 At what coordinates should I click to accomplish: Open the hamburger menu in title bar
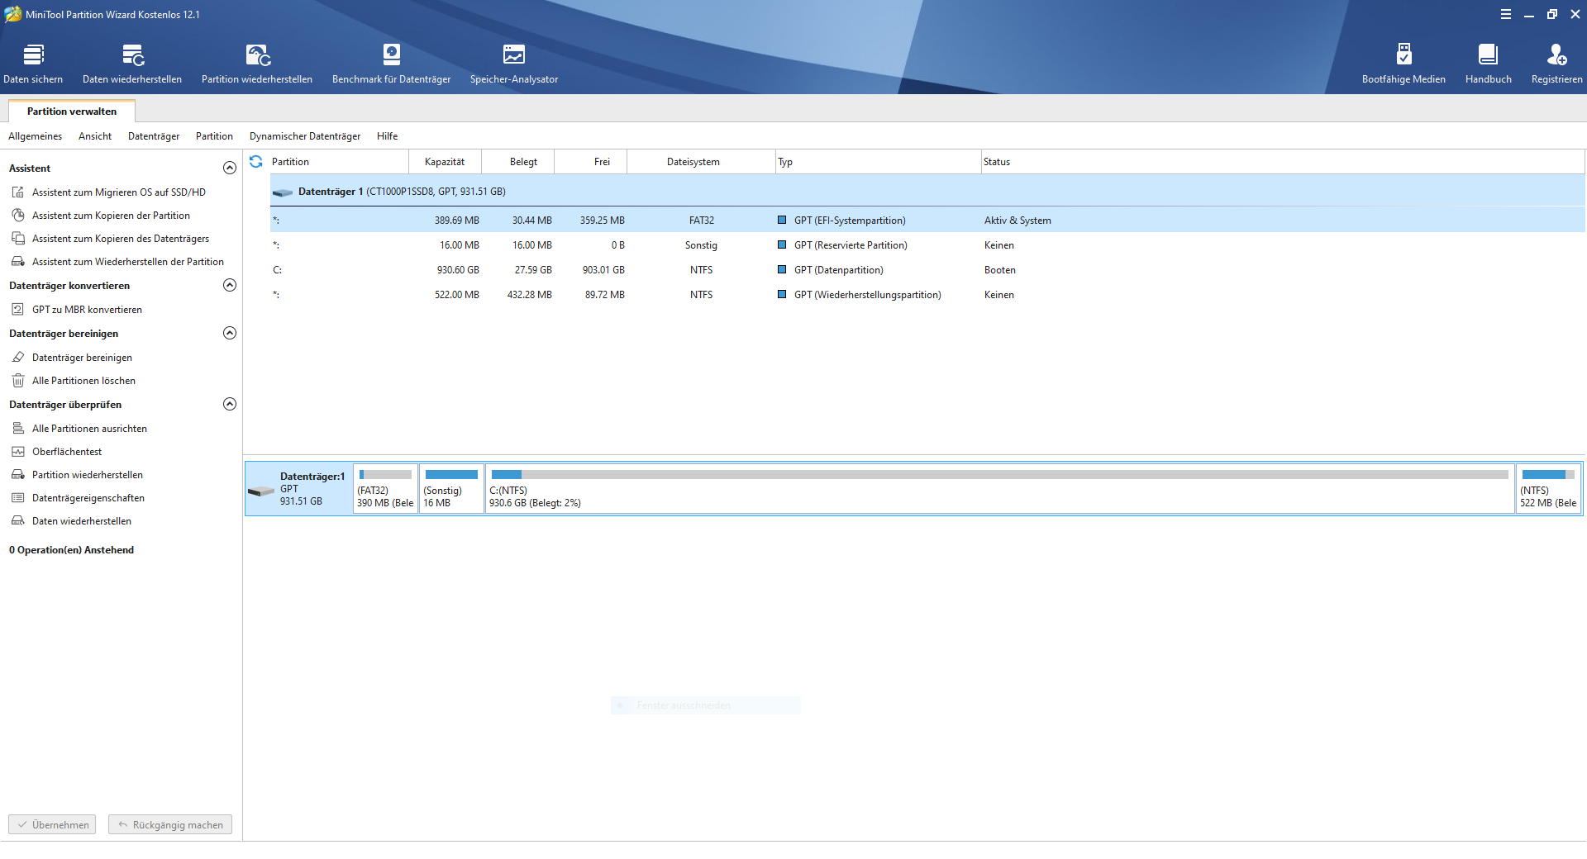click(1506, 14)
